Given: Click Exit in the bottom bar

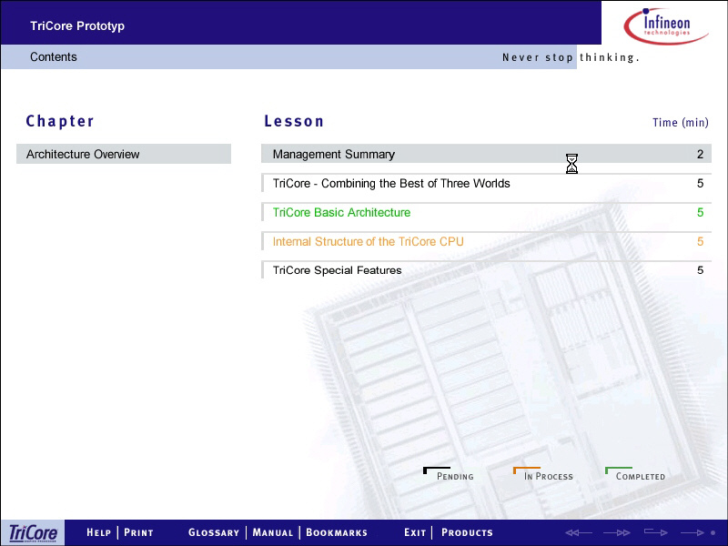Looking at the screenshot, I should pos(415,532).
